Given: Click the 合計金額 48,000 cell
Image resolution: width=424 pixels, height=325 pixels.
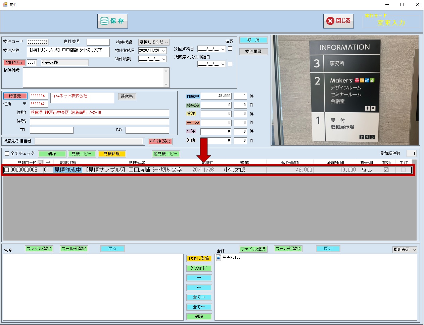Looking at the screenshot, I should (x=289, y=170).
